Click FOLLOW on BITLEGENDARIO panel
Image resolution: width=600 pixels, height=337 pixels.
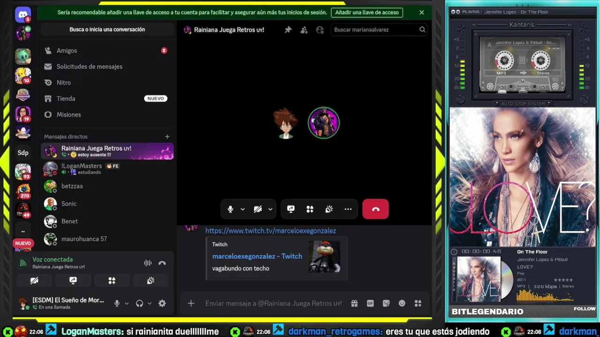(x=585, y=309)
